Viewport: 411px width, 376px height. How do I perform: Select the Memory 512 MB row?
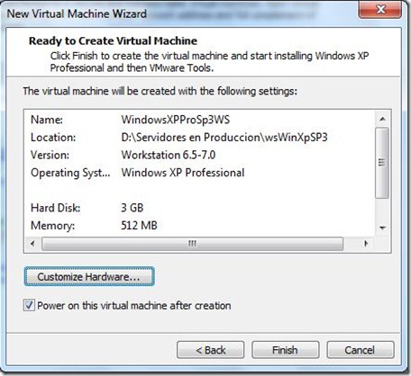tap(200, 226)
